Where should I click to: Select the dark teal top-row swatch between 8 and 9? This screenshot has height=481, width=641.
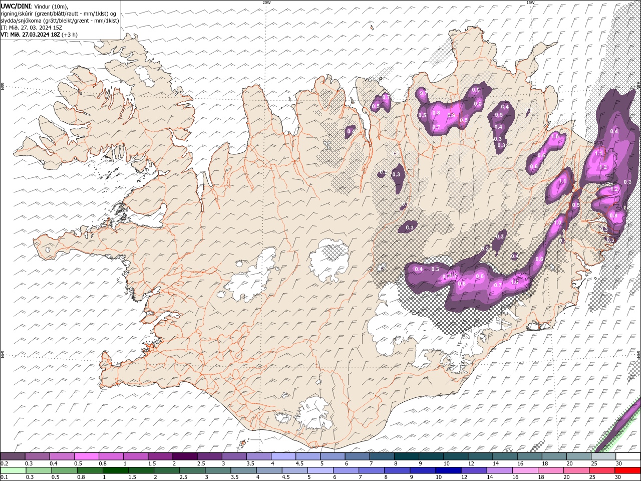[406, 456]
